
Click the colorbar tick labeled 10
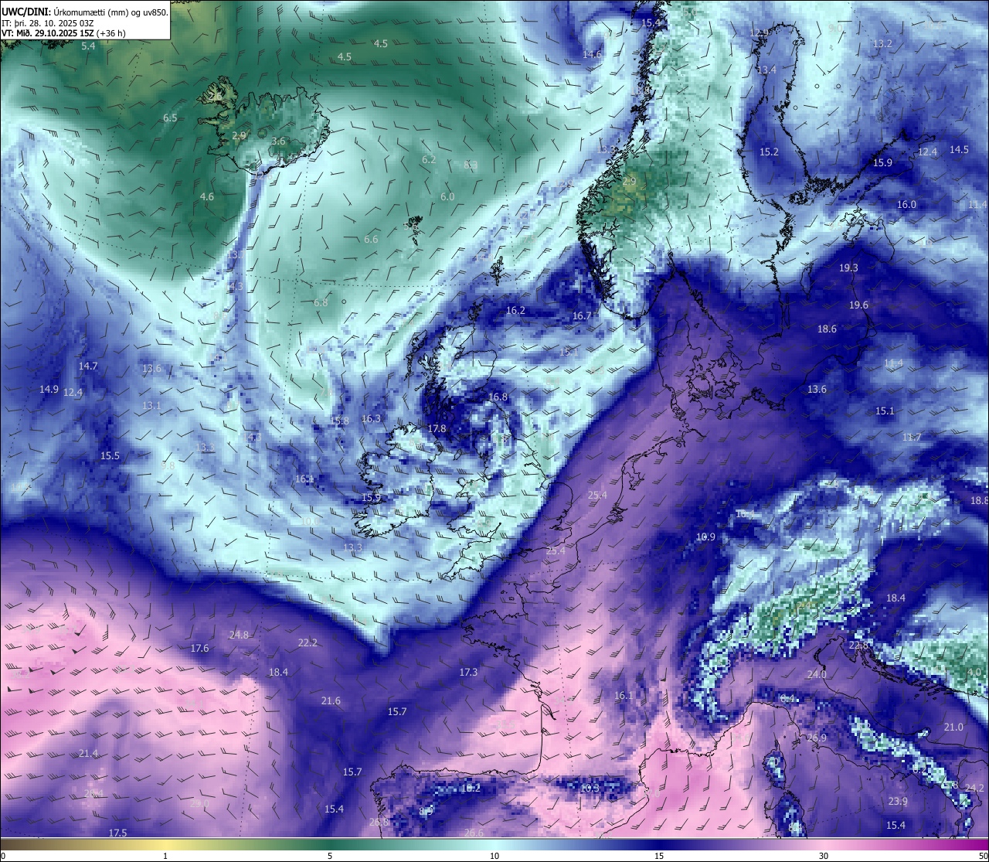pyautogui.click(x=494, y=856)
